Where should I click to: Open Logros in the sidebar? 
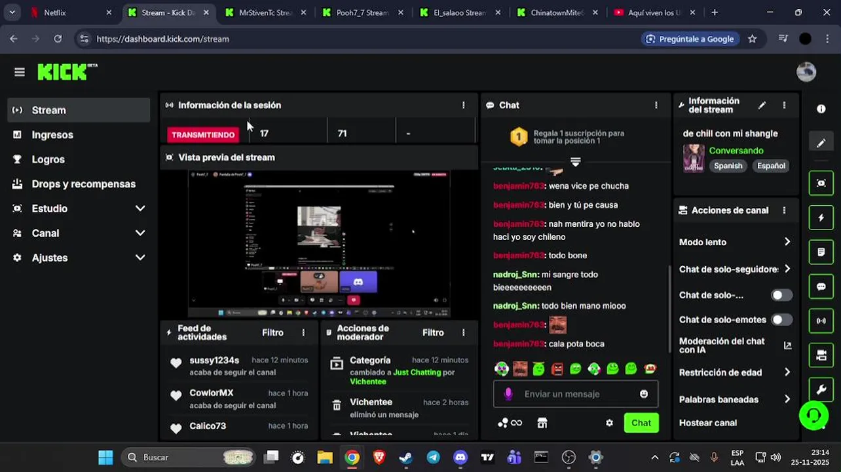pos(79,159)
